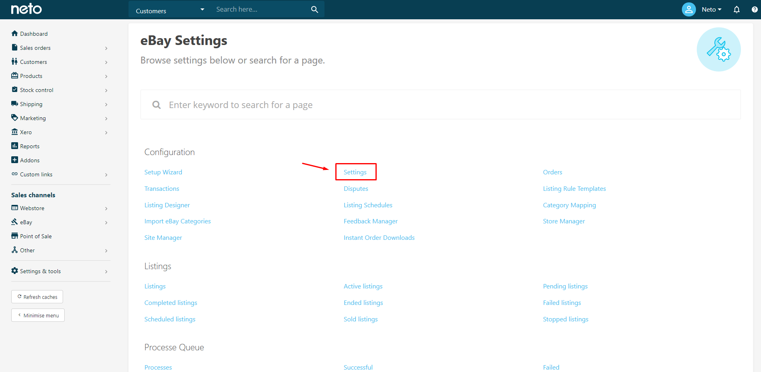
Task: Open the Disputes link
Action: (x=356, y=188)
